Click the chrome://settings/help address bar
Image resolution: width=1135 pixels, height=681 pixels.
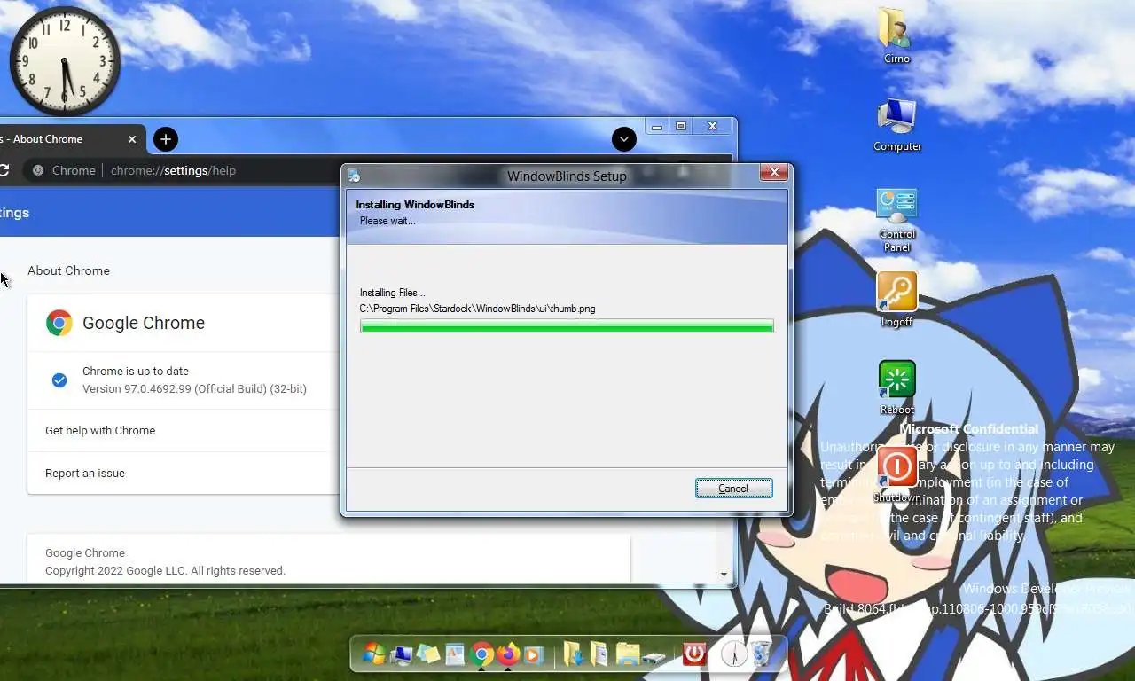pos(173,170)
